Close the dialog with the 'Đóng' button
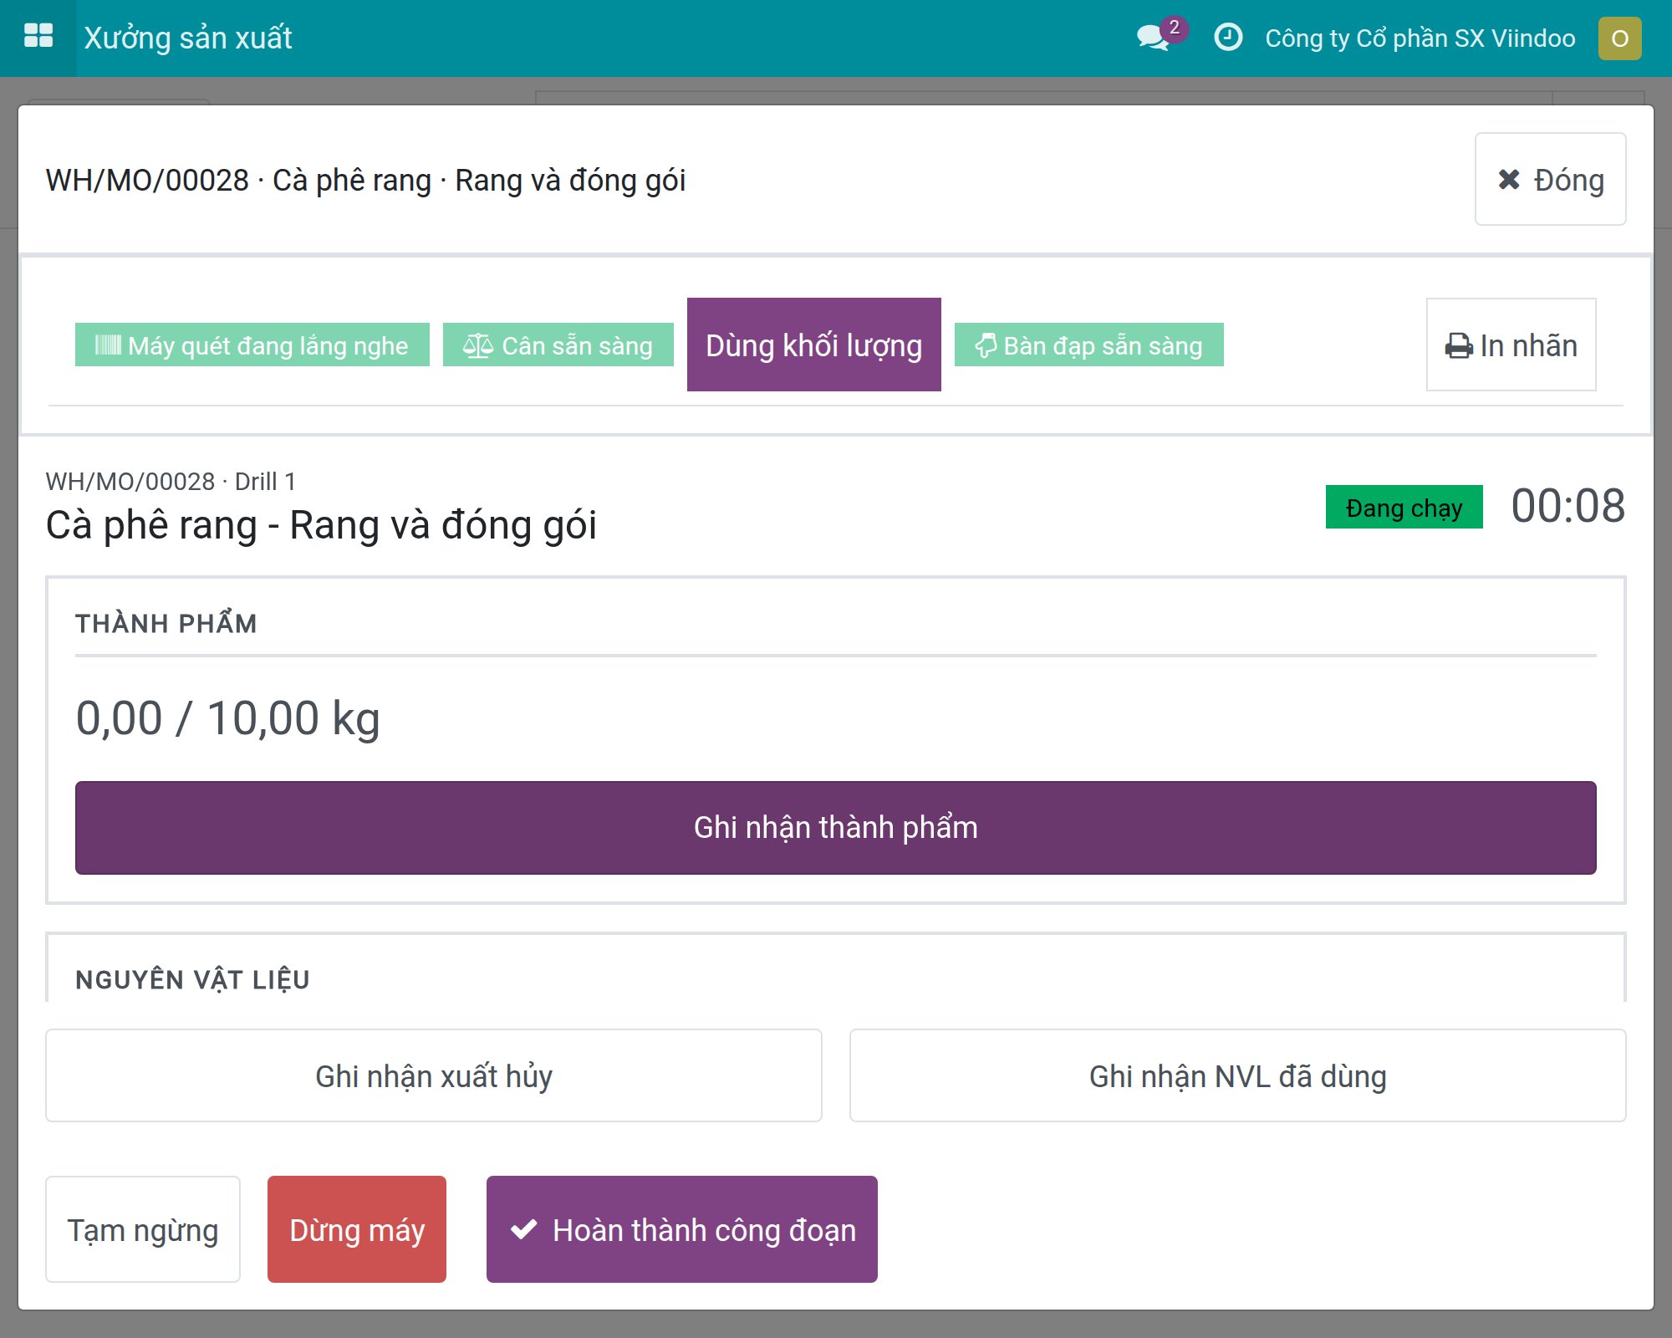1672x1338 pixels. [x=1550, y=179]
